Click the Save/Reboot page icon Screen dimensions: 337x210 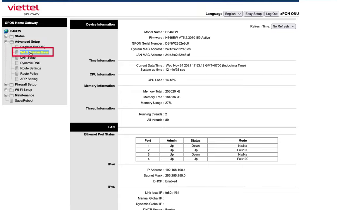tap(11, 101)
